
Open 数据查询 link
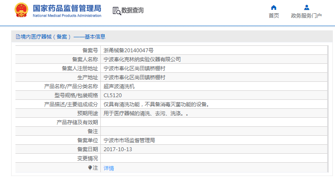pos(133,10)
